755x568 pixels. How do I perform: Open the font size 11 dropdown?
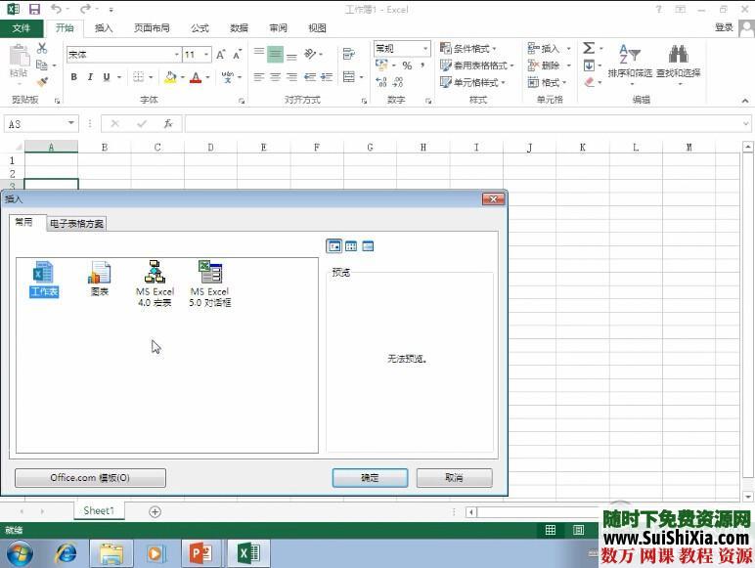click(x=206, y=55)
